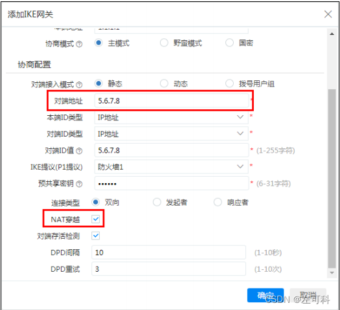Click help icon beside 预共享密钥
340x310 pixels.
80,184
